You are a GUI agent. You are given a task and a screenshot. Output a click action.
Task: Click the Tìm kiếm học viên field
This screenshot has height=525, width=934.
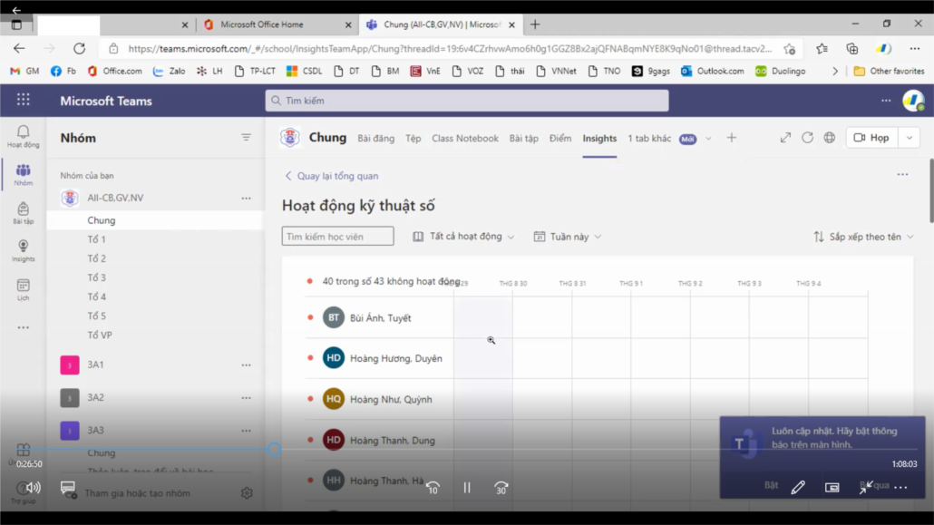pos(337,237)
